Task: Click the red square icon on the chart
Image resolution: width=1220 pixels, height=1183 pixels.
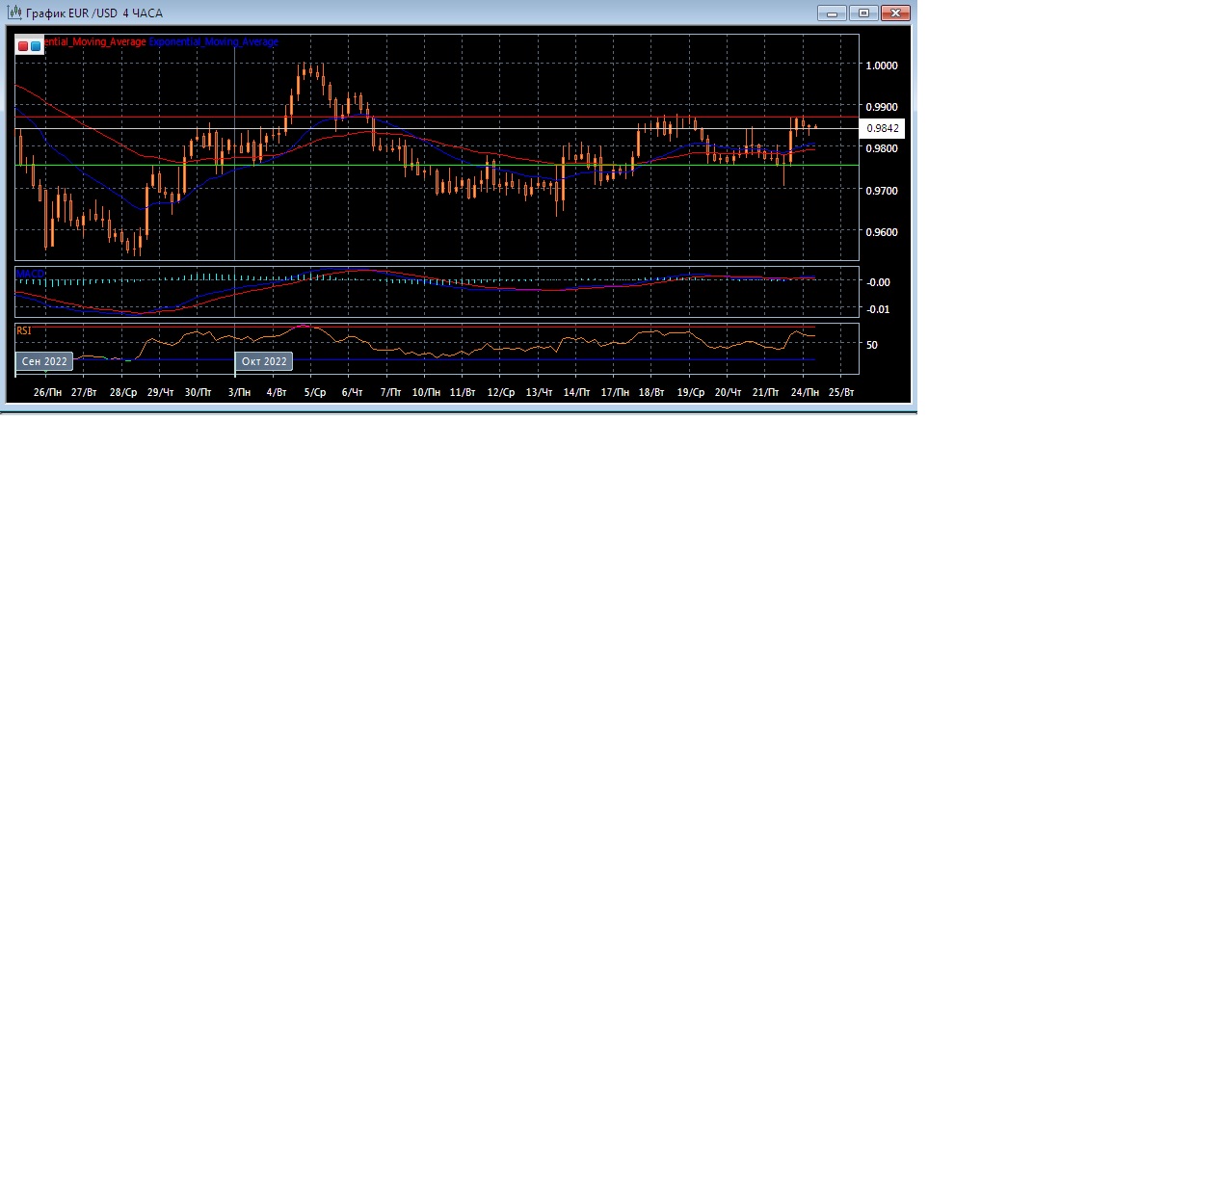Action: coord(23,45)
